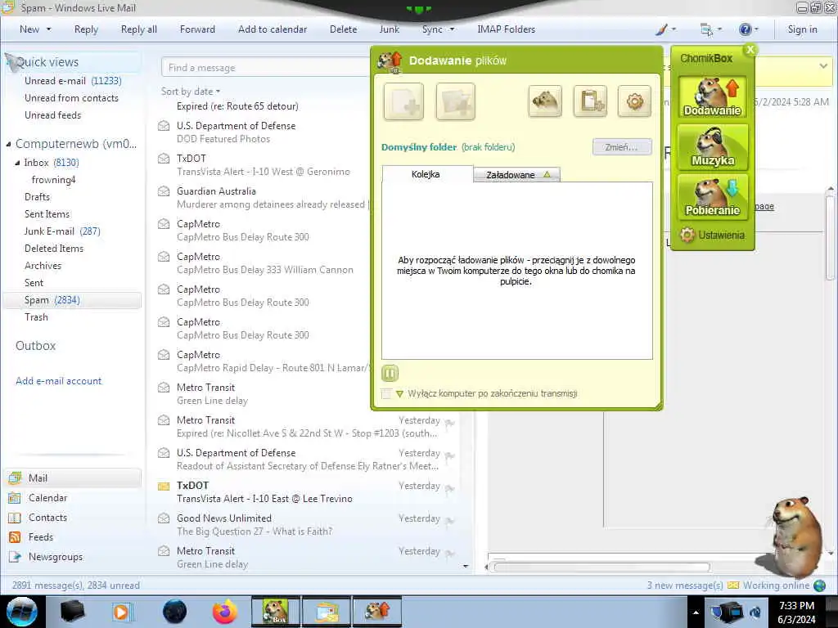Click the ChomikBox taskbar button
The image size is (838, 628).
[276, 612]
